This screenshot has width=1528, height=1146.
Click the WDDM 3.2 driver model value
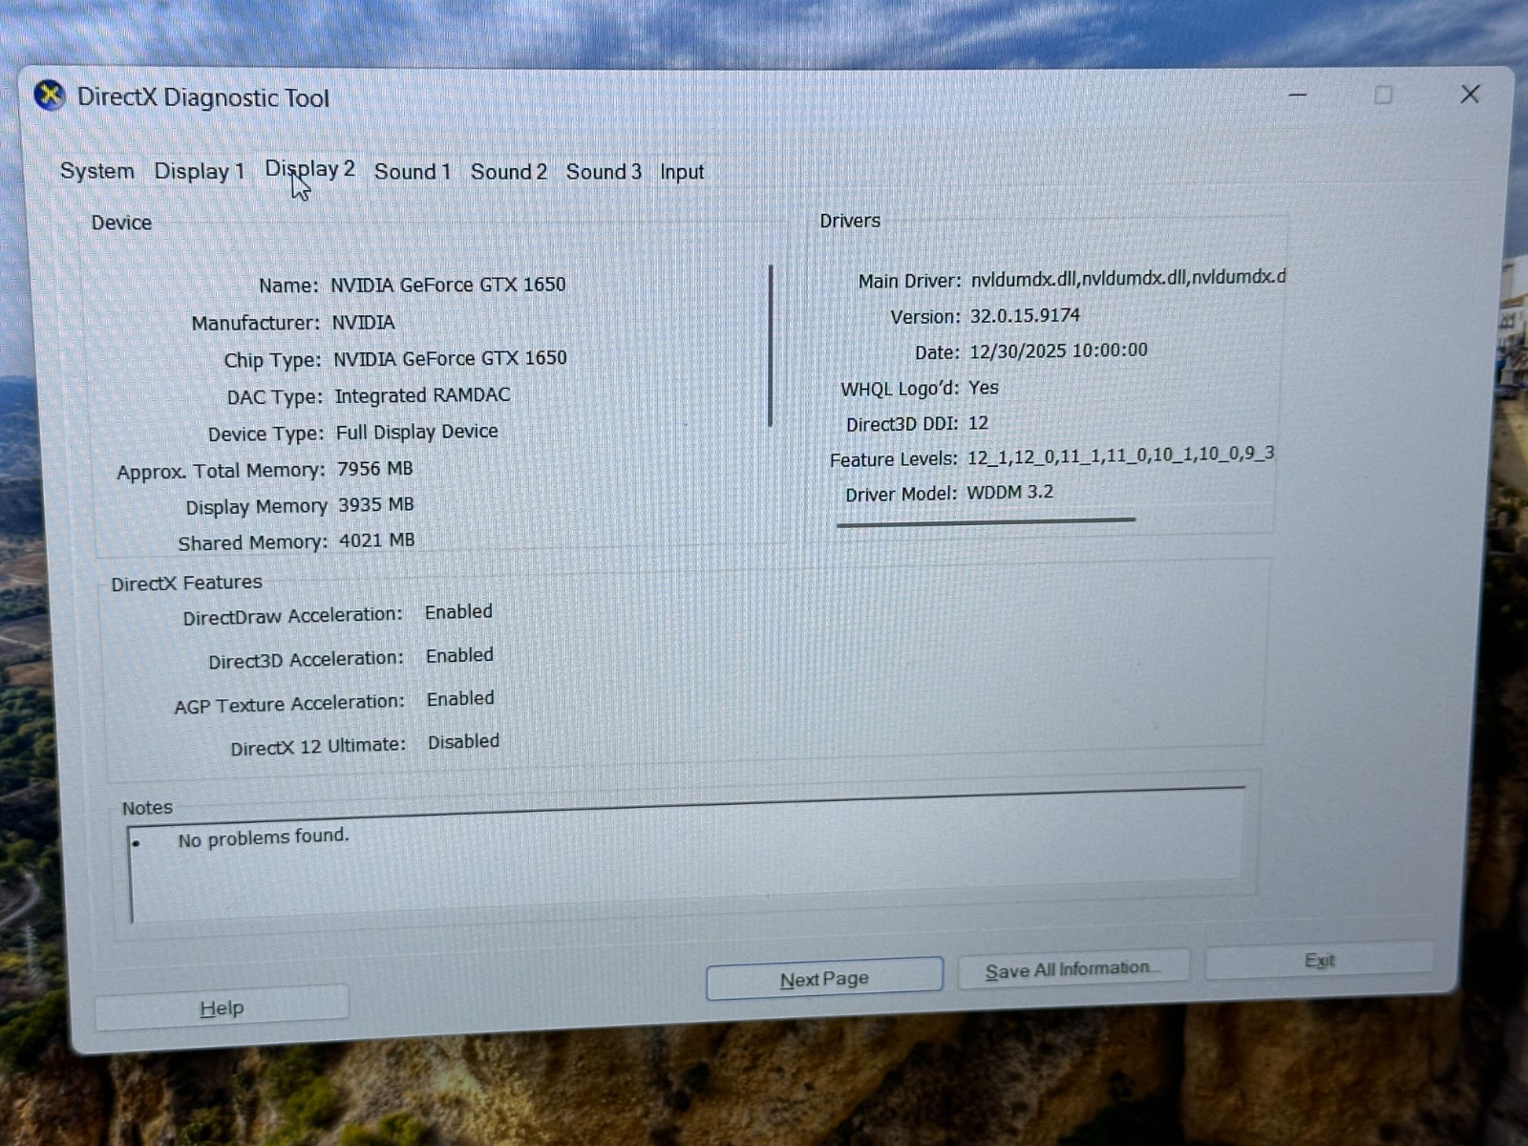1009,493
